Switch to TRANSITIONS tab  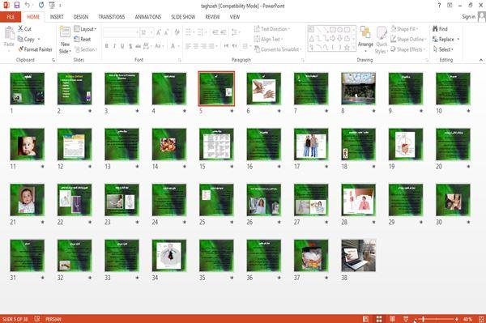pos(112,17)
